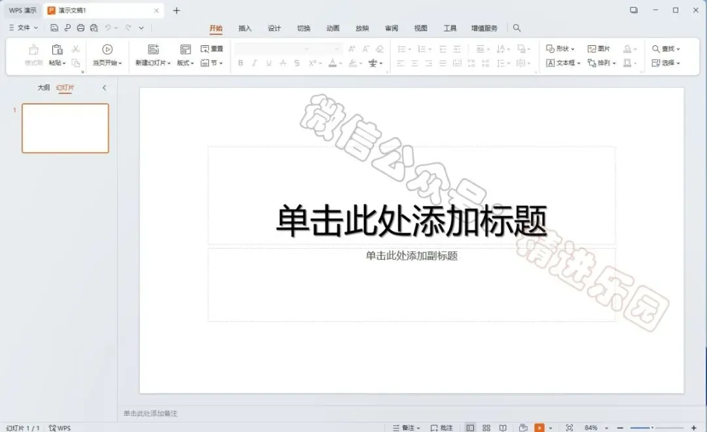This screenshot has width=707, height=432.
Task: Click the Increase Indent icon
Action: (457, 48)
